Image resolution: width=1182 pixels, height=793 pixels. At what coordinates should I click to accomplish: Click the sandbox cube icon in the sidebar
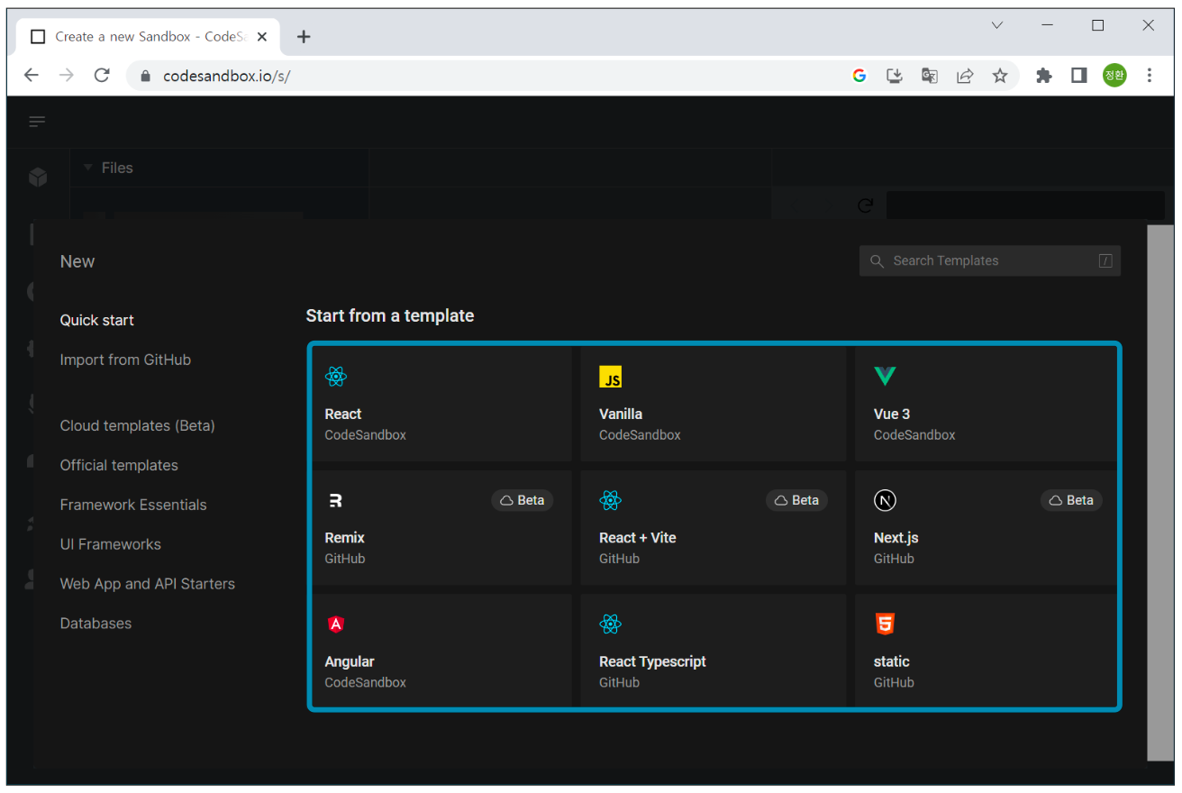(37, 177)
